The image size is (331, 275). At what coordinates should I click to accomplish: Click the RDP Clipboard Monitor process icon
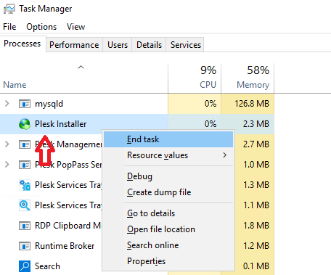(25, 226)
